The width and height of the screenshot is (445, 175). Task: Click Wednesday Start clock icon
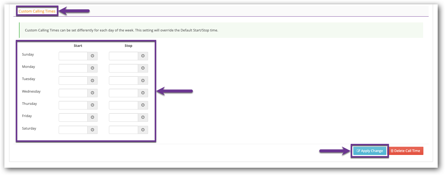93,93
